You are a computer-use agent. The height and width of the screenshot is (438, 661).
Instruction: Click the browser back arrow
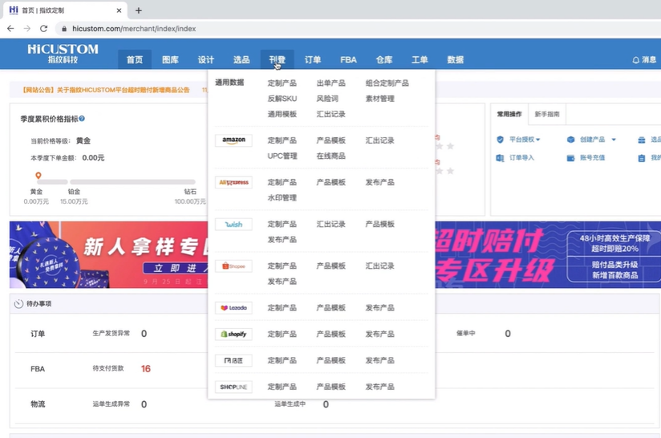click(10, 29)
